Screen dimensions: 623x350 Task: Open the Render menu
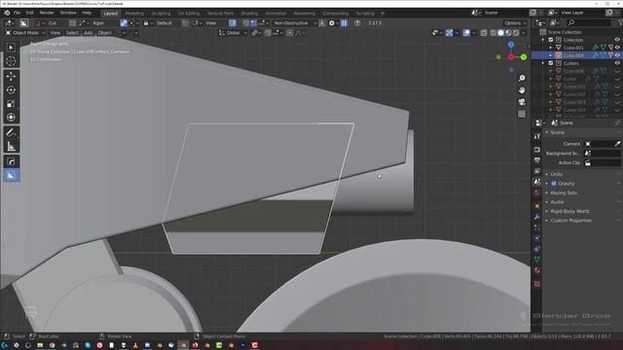coord(47,13)
